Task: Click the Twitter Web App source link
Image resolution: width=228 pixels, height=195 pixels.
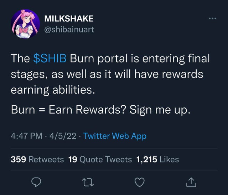Action: 115,136
